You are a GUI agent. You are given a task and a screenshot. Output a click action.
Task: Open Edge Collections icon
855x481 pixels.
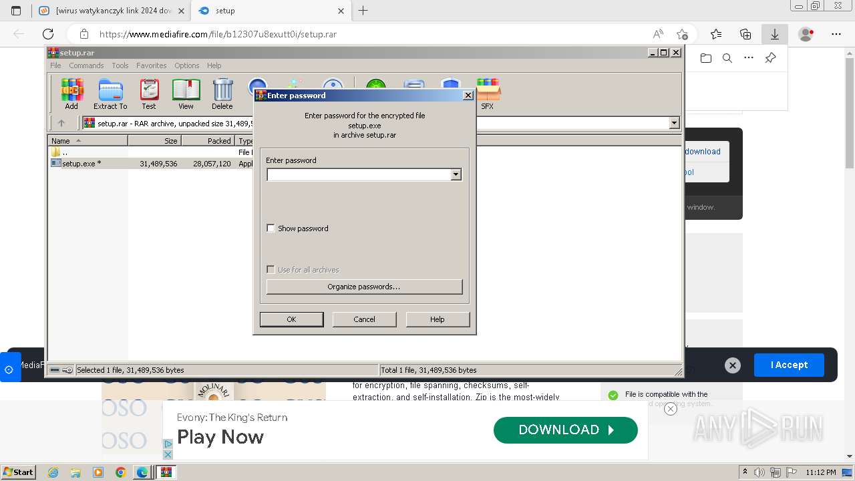[x=745, y=34]
